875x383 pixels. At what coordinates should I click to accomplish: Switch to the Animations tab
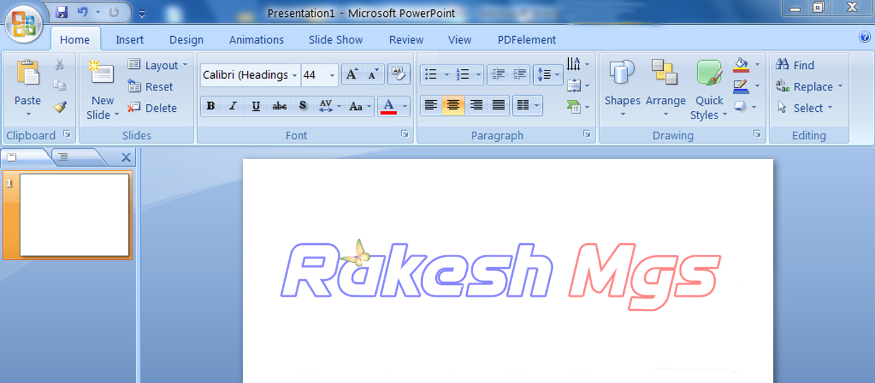click(256, 39)
